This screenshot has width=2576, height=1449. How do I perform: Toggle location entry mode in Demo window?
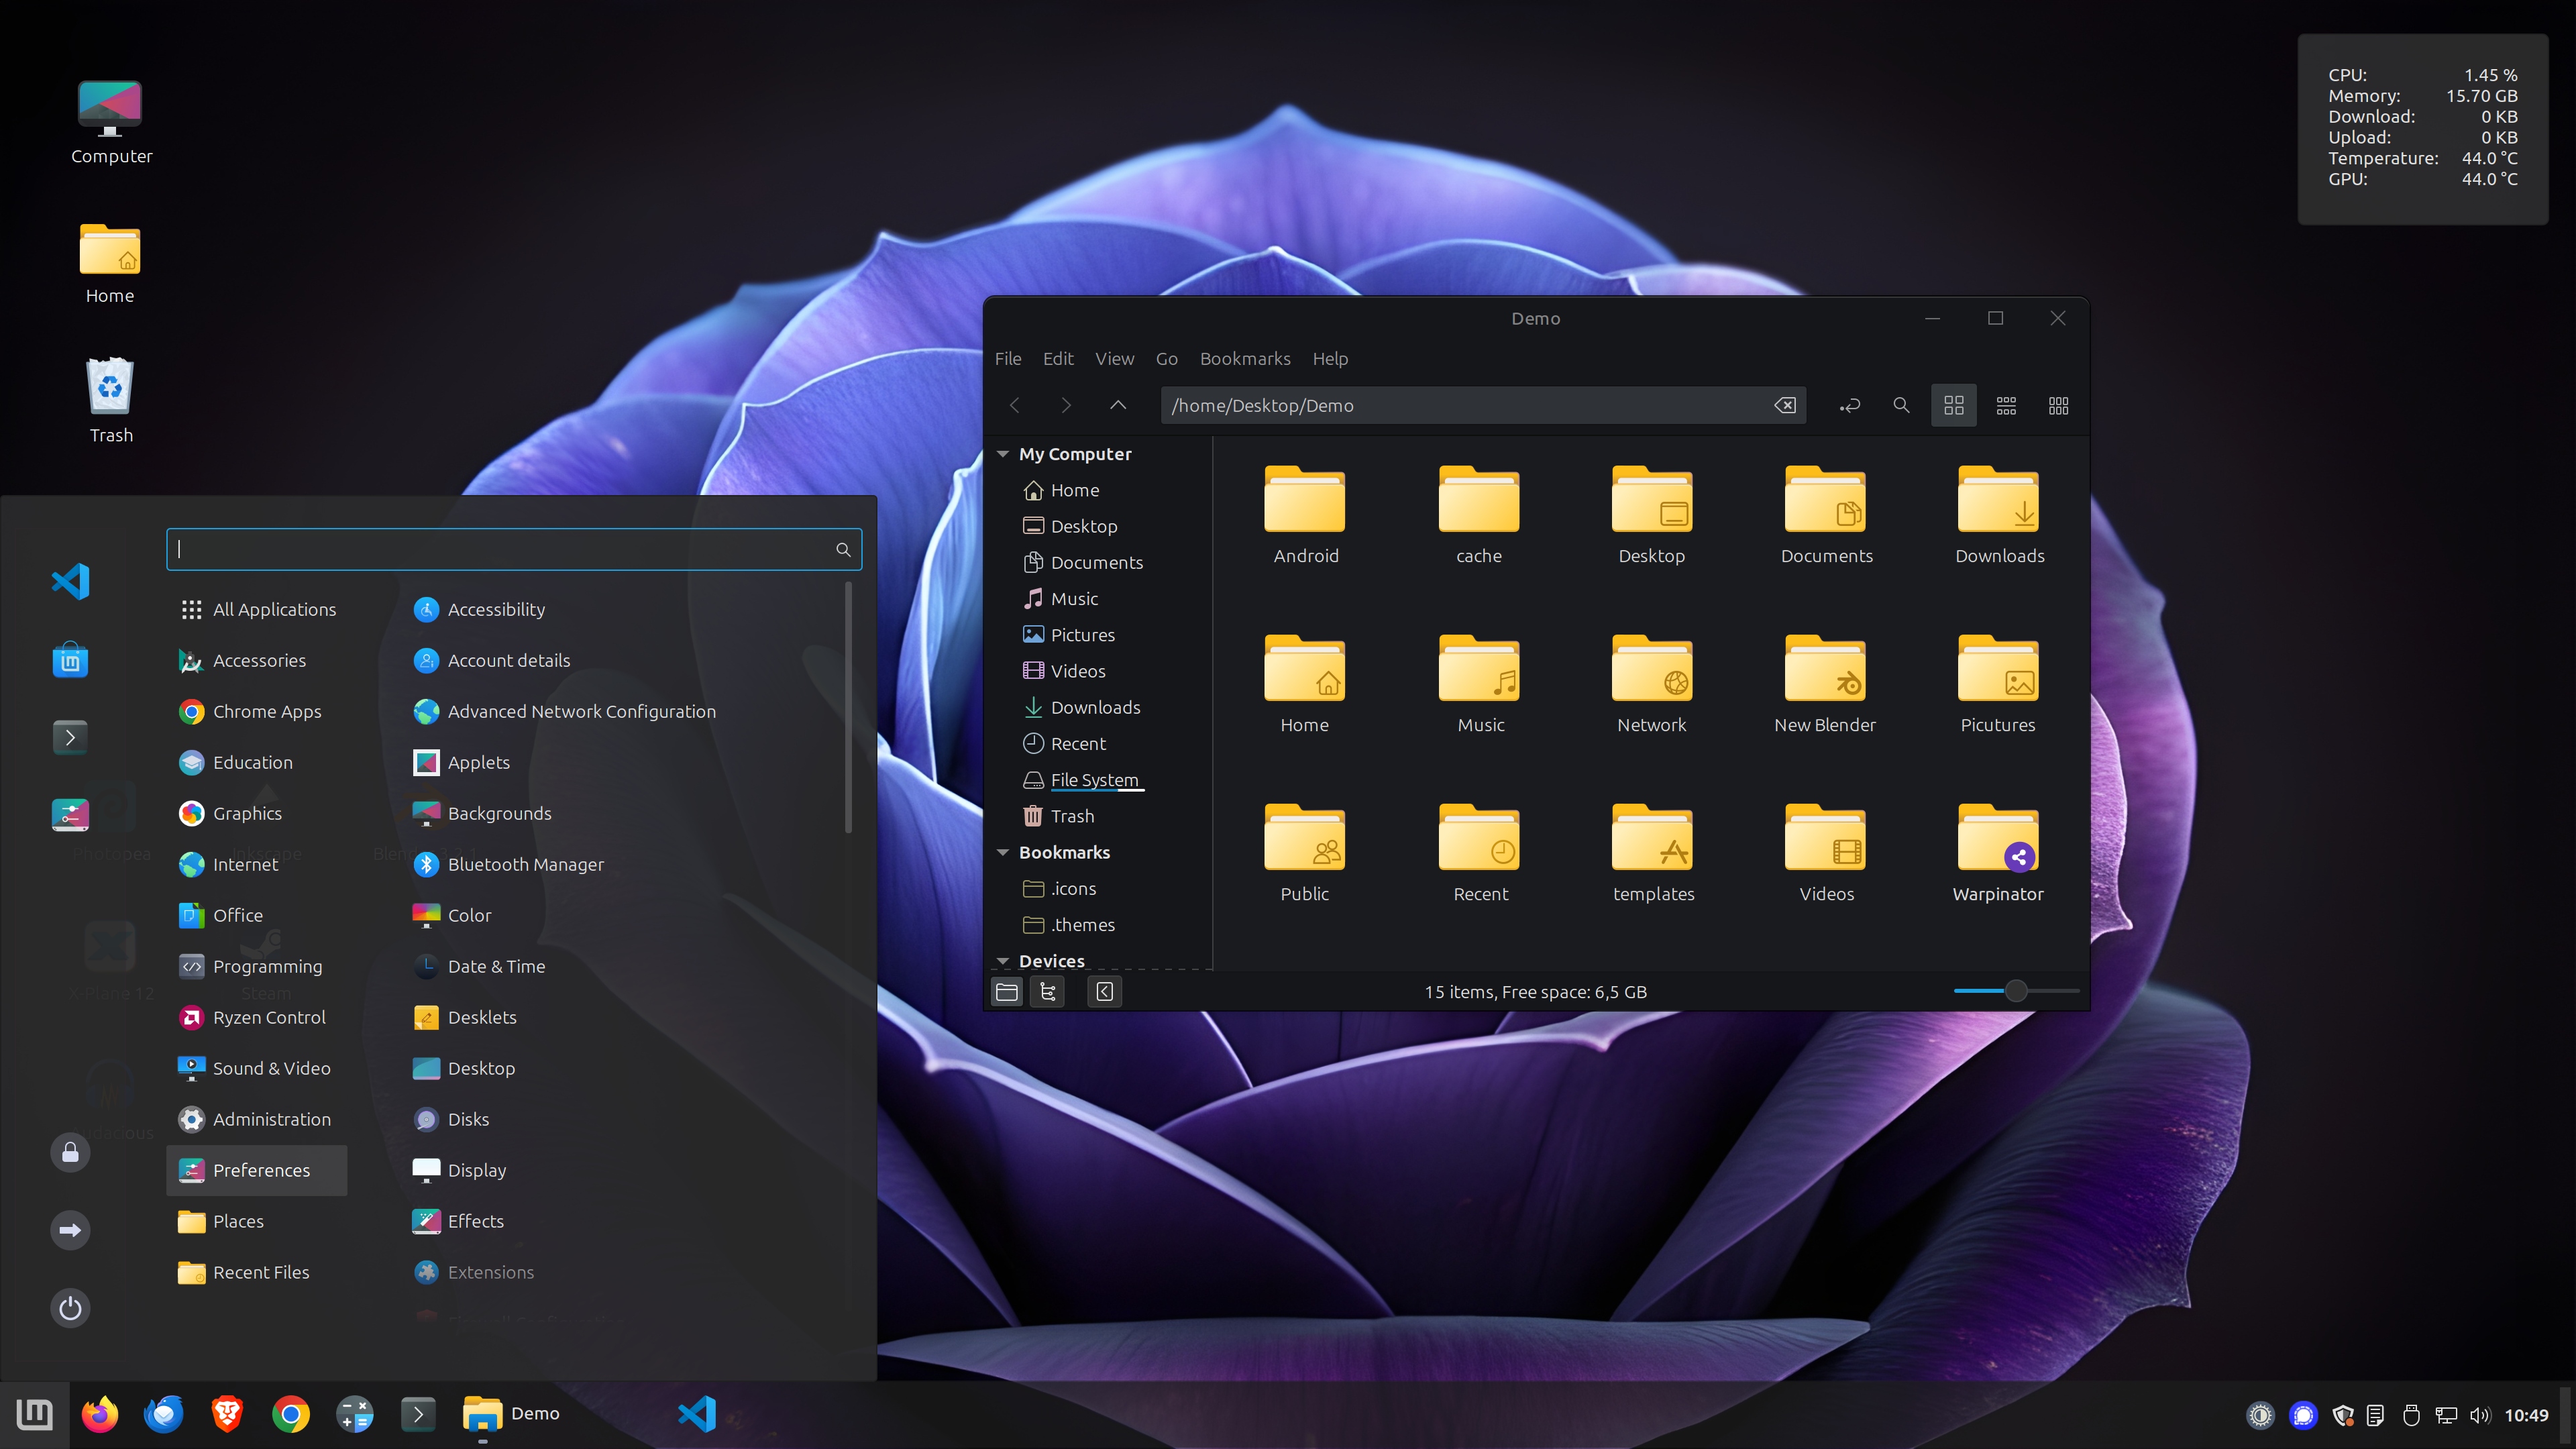click(x=1850, y=405)
